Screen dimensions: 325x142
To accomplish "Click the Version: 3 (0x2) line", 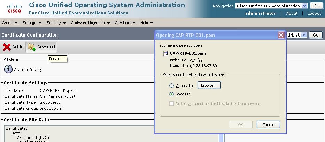I will point(33,137).
